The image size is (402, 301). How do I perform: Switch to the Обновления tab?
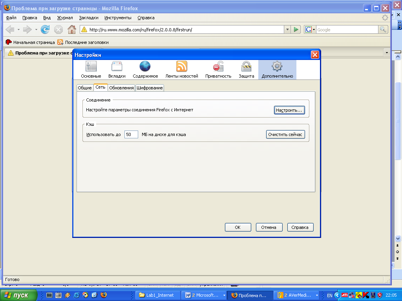click(x=121, y=88)
